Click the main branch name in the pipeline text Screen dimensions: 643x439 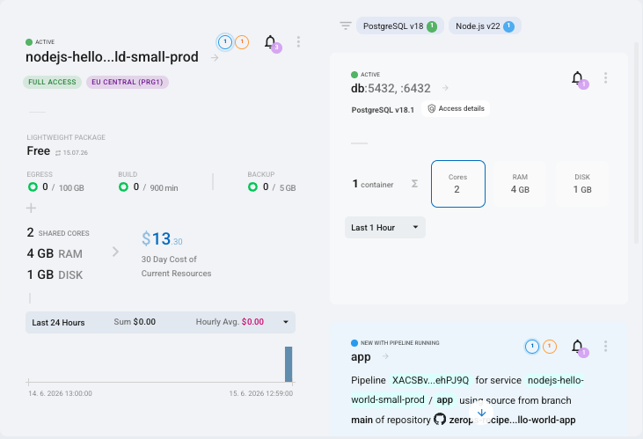point(362,420)
